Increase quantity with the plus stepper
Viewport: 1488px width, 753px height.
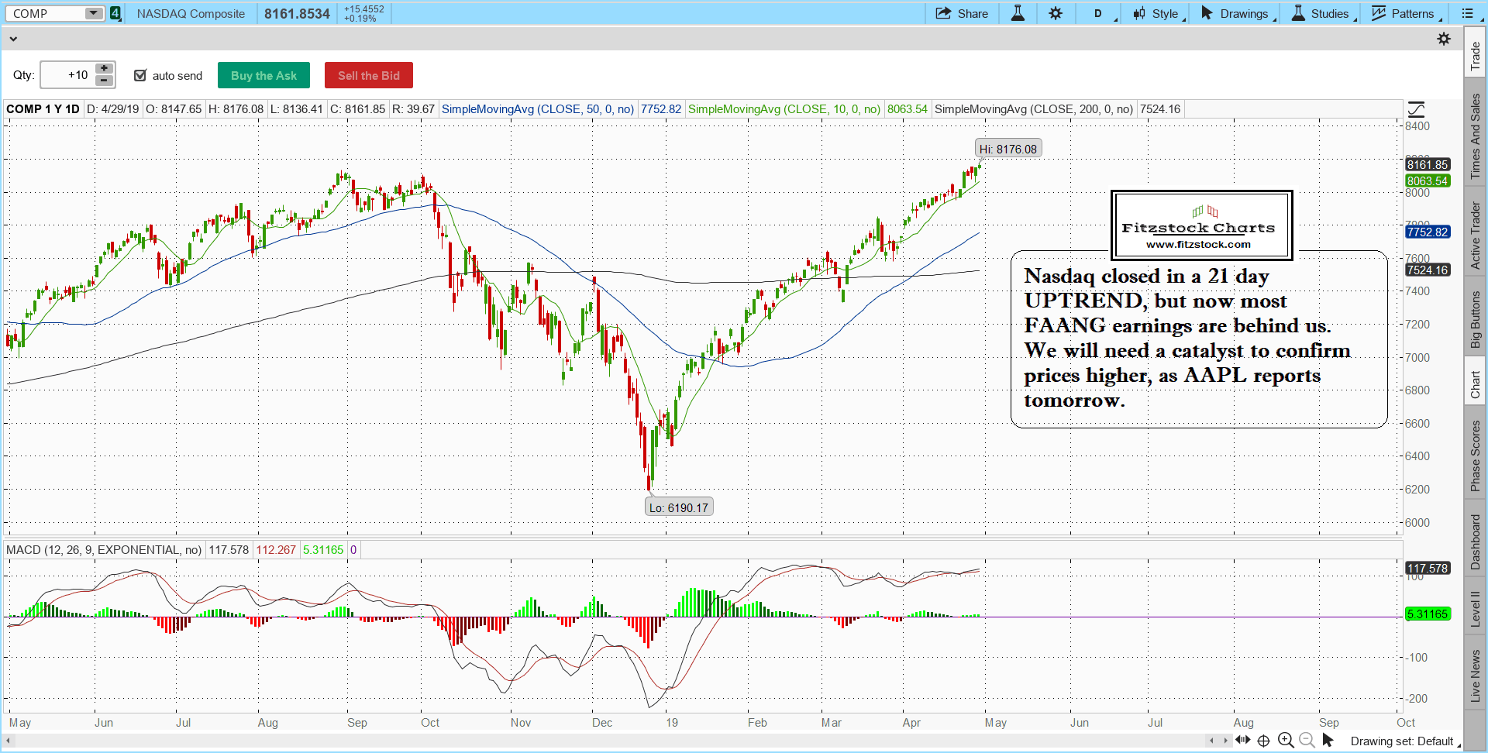click(x=105, y=69)
